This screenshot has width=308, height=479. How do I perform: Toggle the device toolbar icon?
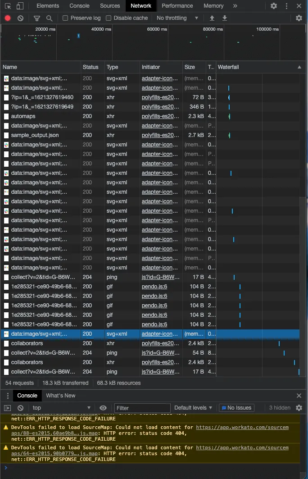pyautogui.click(x=20, y=6)
